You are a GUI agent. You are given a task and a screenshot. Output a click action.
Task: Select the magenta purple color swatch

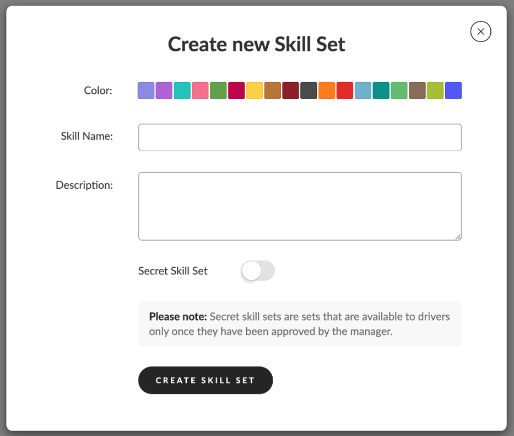[x=164, y=90]
